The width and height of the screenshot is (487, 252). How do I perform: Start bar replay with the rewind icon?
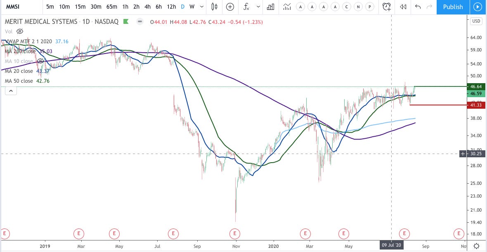coord(403,7)
